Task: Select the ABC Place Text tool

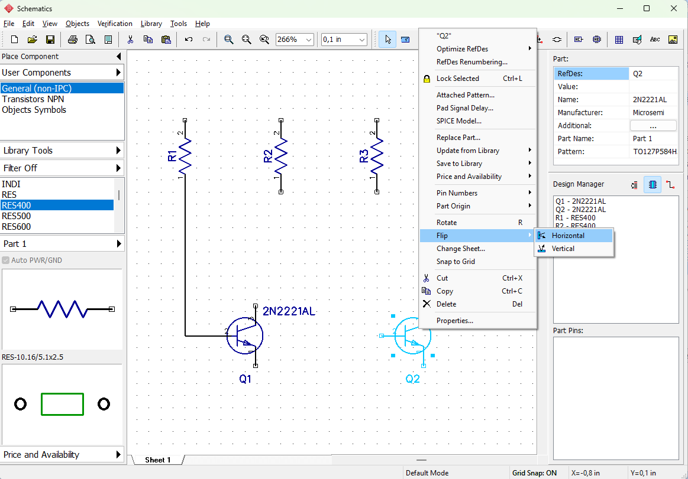Action: pos(655,40)
